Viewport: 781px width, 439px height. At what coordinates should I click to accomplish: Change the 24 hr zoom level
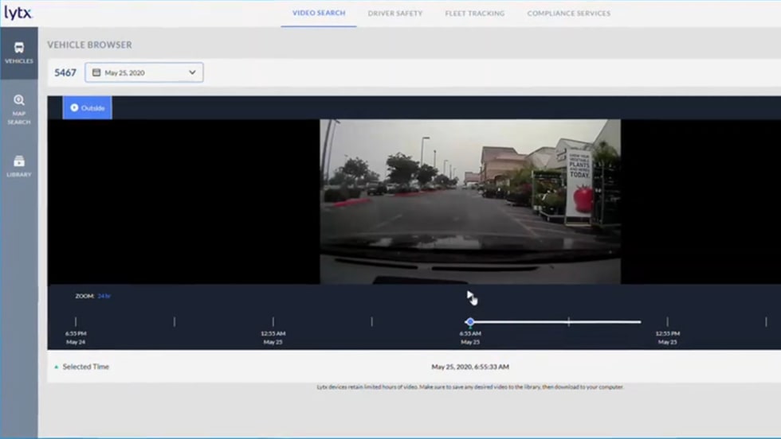pos(104,296)
